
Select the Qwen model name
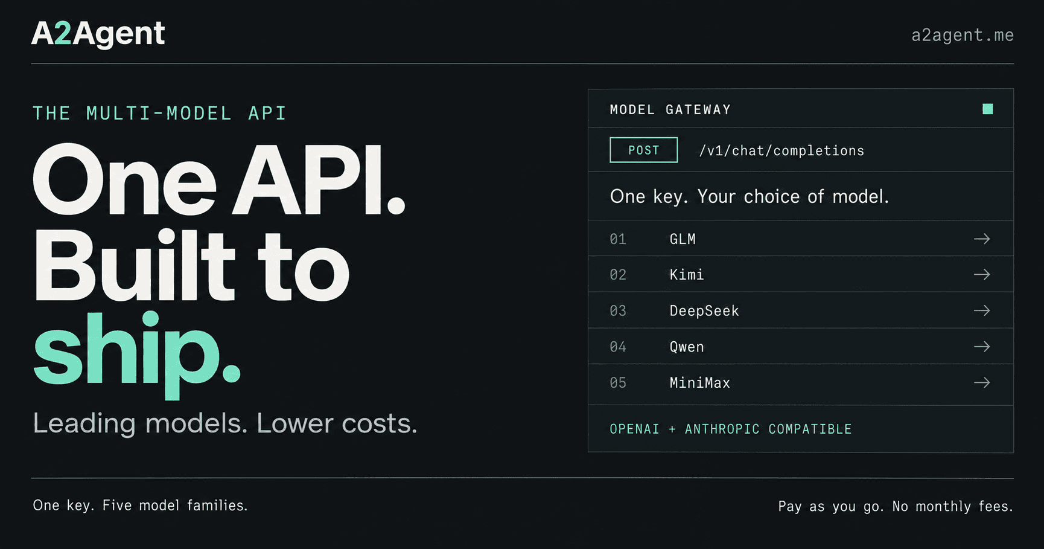[x=687, y=347]
